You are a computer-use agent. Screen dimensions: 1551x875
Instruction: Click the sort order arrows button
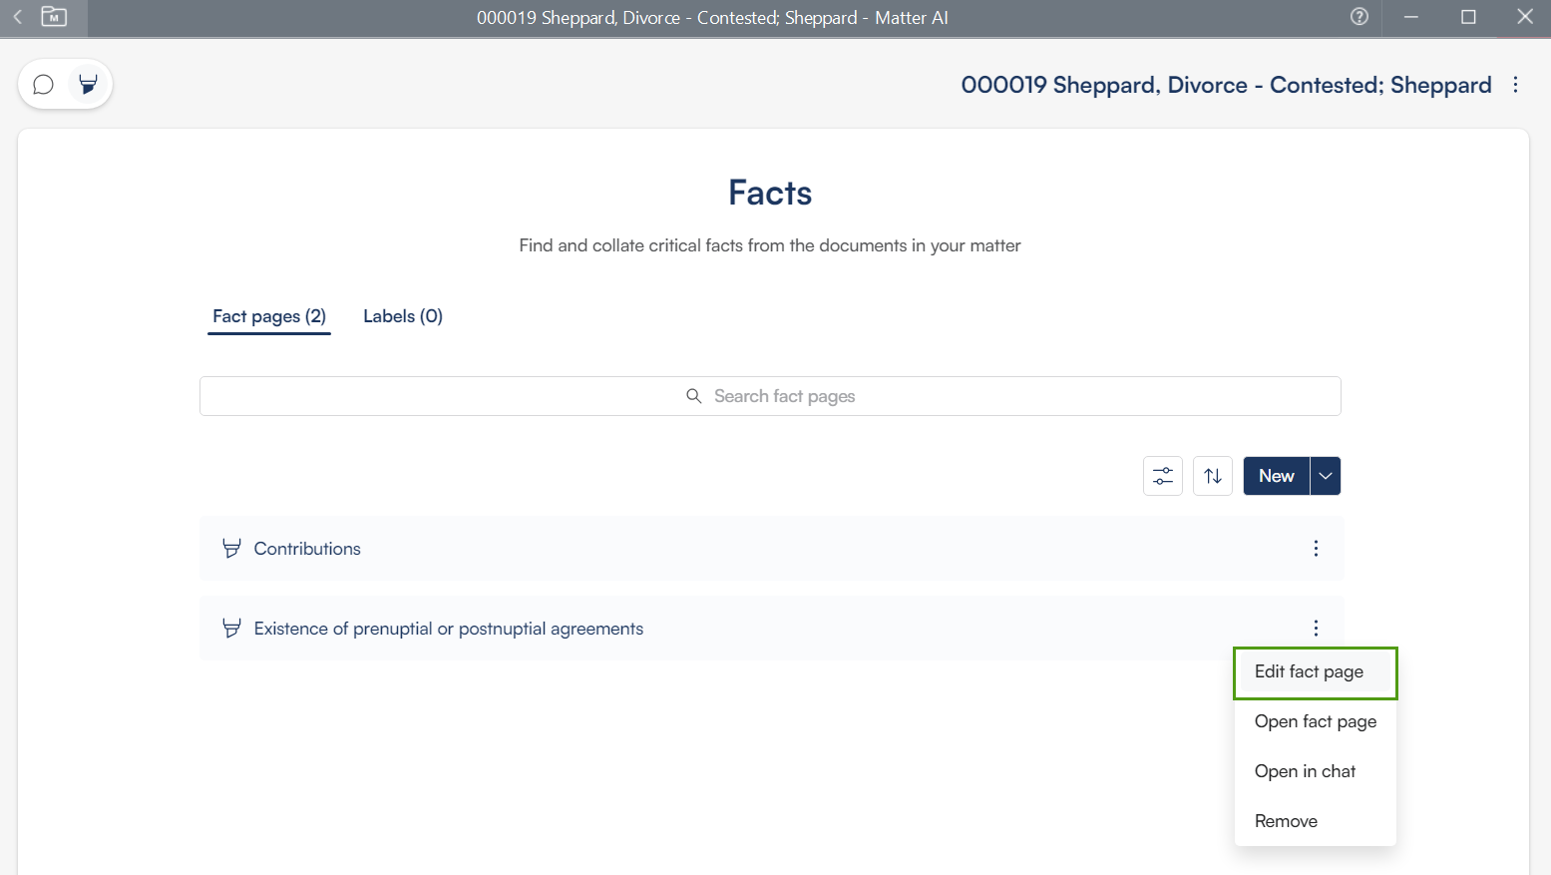(x=1212, y=476)
